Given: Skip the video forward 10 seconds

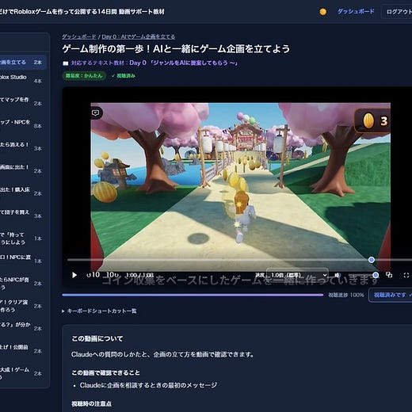Looking at the screenshot, I should coord(113,275).
